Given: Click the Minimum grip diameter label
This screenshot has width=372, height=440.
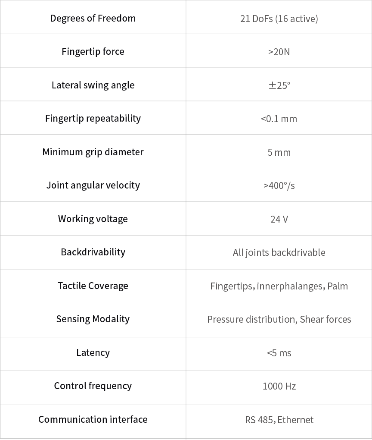Looking at the screenshot, I should click(93, 152).
